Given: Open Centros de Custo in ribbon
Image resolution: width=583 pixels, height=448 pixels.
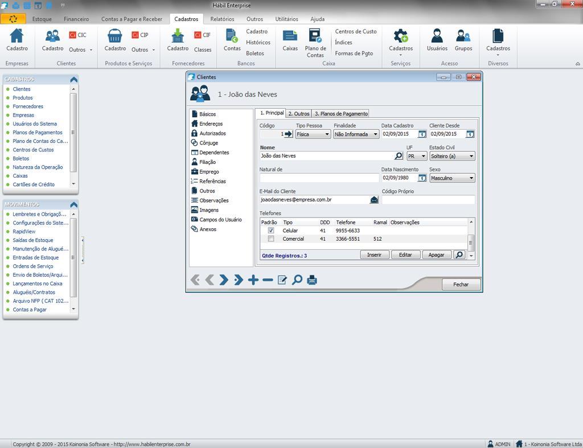Looking at the screenshot, I should pos(356,32).
